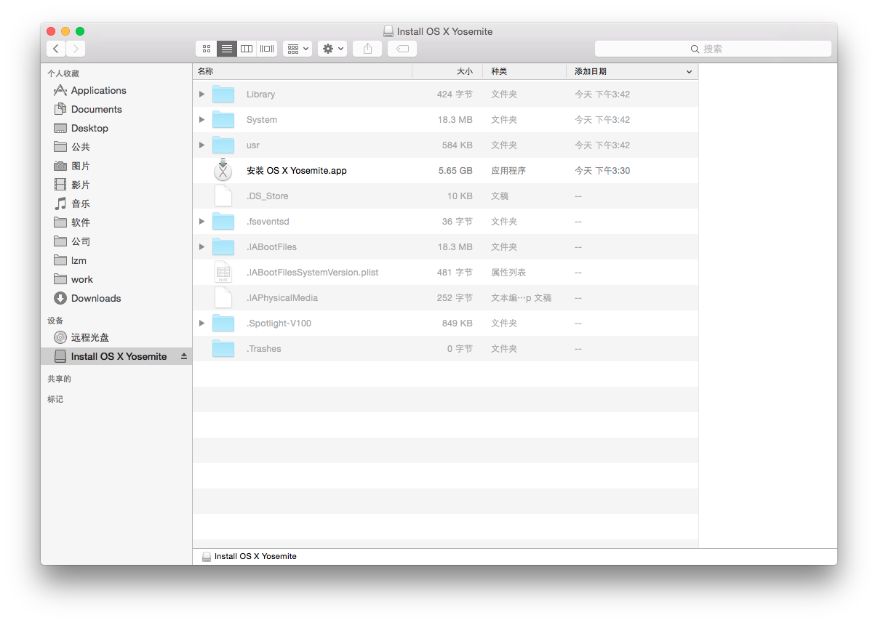The height and width of the screenshot is (623, 878).
Task: Click the 今天 下午3:30 date value
Action: (x=602, y=171)
